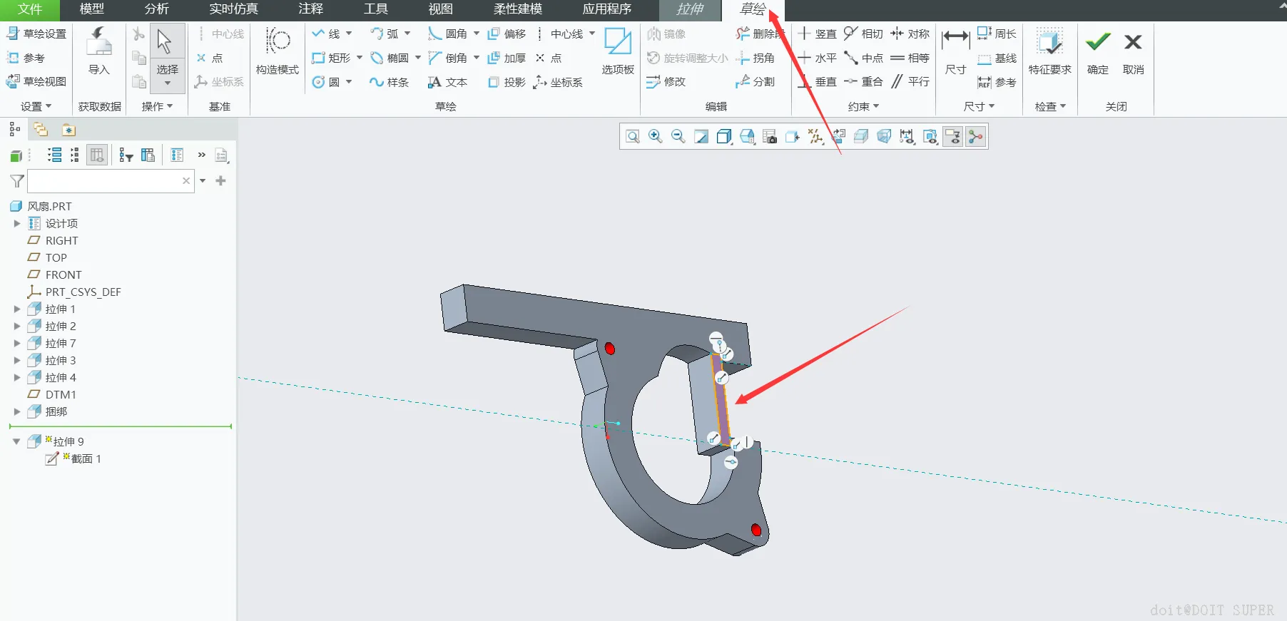The image size is (1287, 621).
Task: Toggle dimension display in graphics toolbar
Action: [x=907, y=136]
